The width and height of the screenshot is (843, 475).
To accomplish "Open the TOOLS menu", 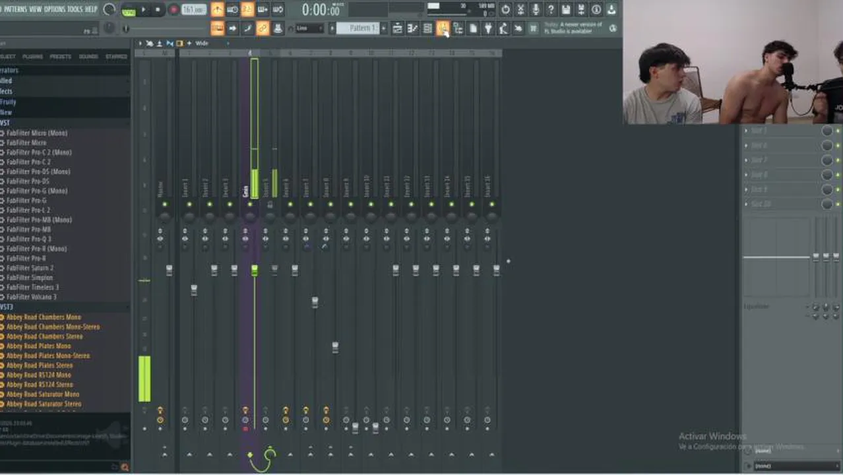I will click(75, 9).
